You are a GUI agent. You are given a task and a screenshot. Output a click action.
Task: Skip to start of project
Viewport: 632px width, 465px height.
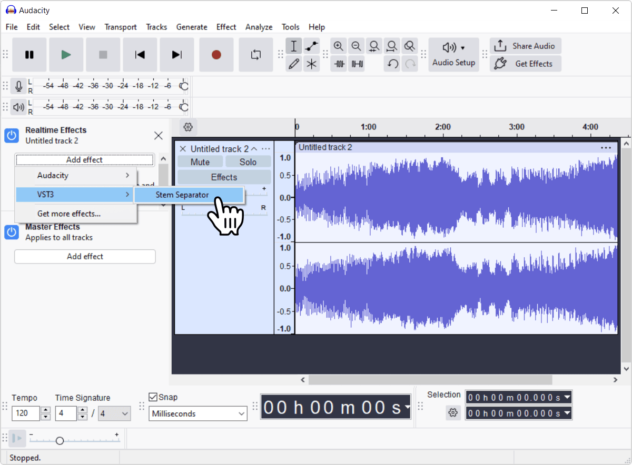point(140,55)
